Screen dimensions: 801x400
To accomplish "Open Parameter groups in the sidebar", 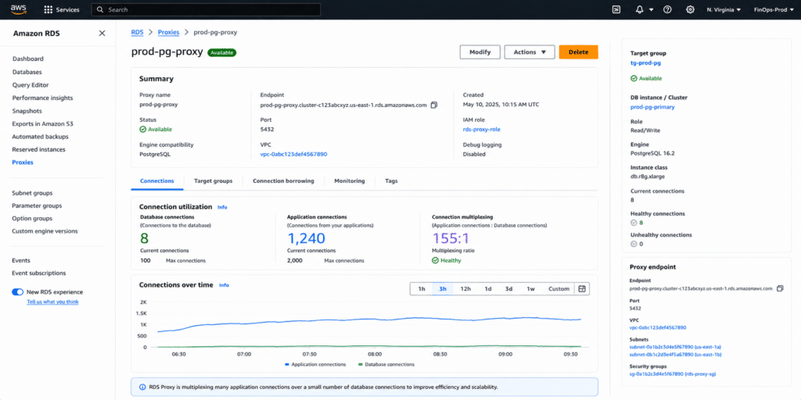I will [37, 206].
